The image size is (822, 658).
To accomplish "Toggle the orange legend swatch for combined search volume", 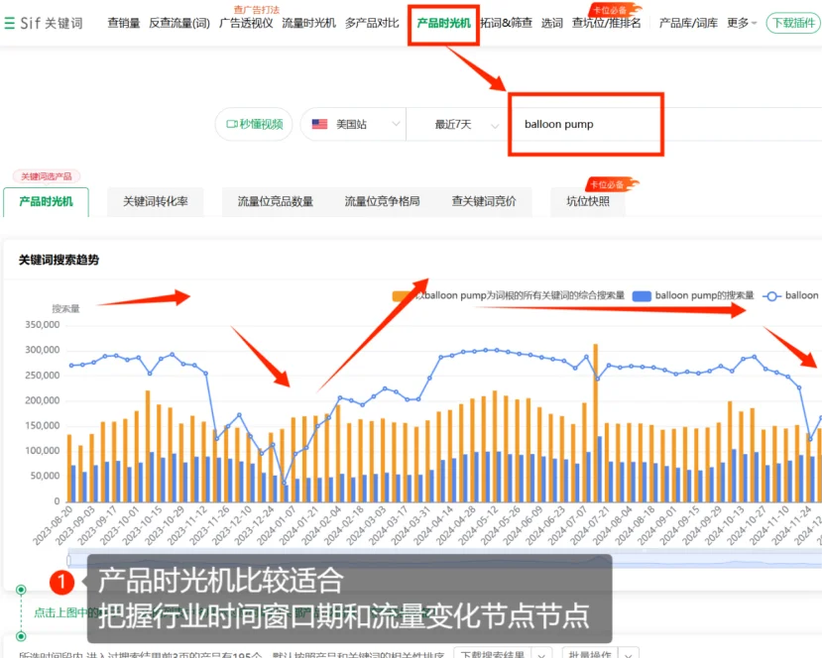I will click(402, 296).
